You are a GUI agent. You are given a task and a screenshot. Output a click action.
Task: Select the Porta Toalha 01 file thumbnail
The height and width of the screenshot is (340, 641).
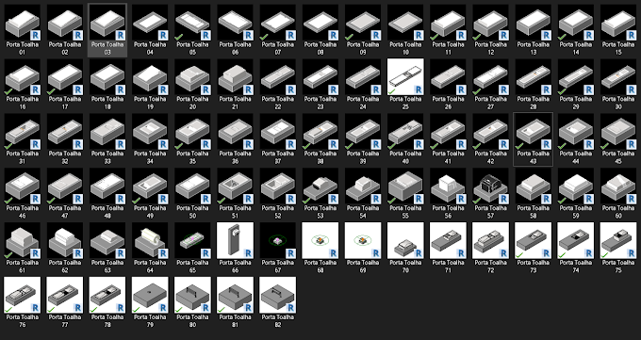(22, 23)
